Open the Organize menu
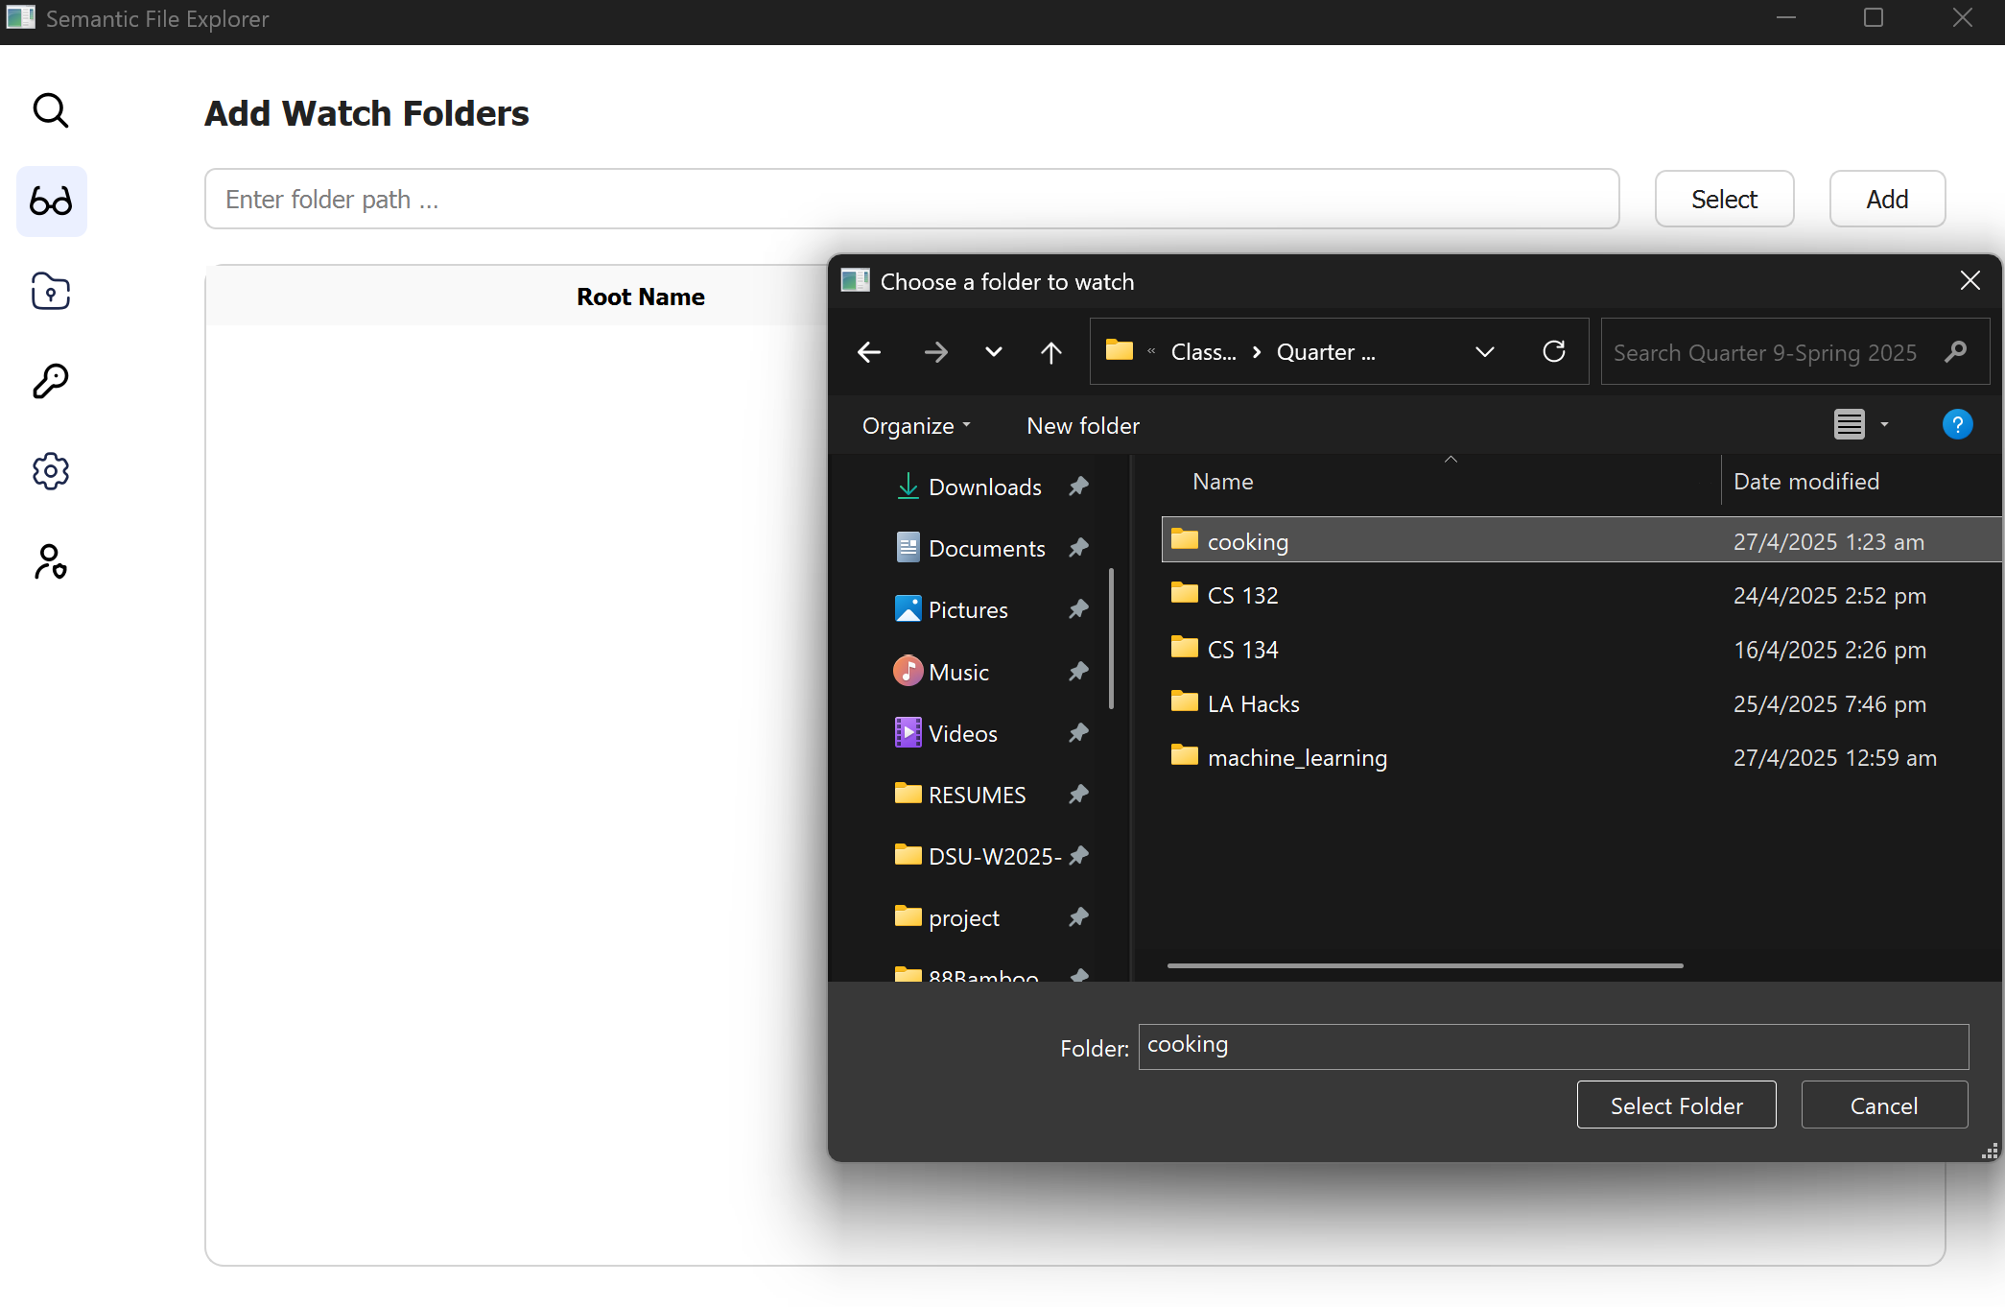The width and height of the screenshot is (2005, 1307). pos(915,425)
